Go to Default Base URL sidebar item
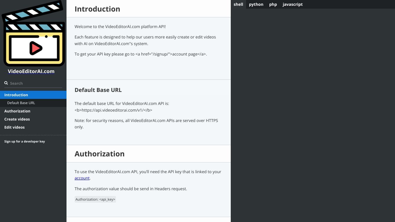This screenshot has height=222, width=395. [x=33, y=103]
